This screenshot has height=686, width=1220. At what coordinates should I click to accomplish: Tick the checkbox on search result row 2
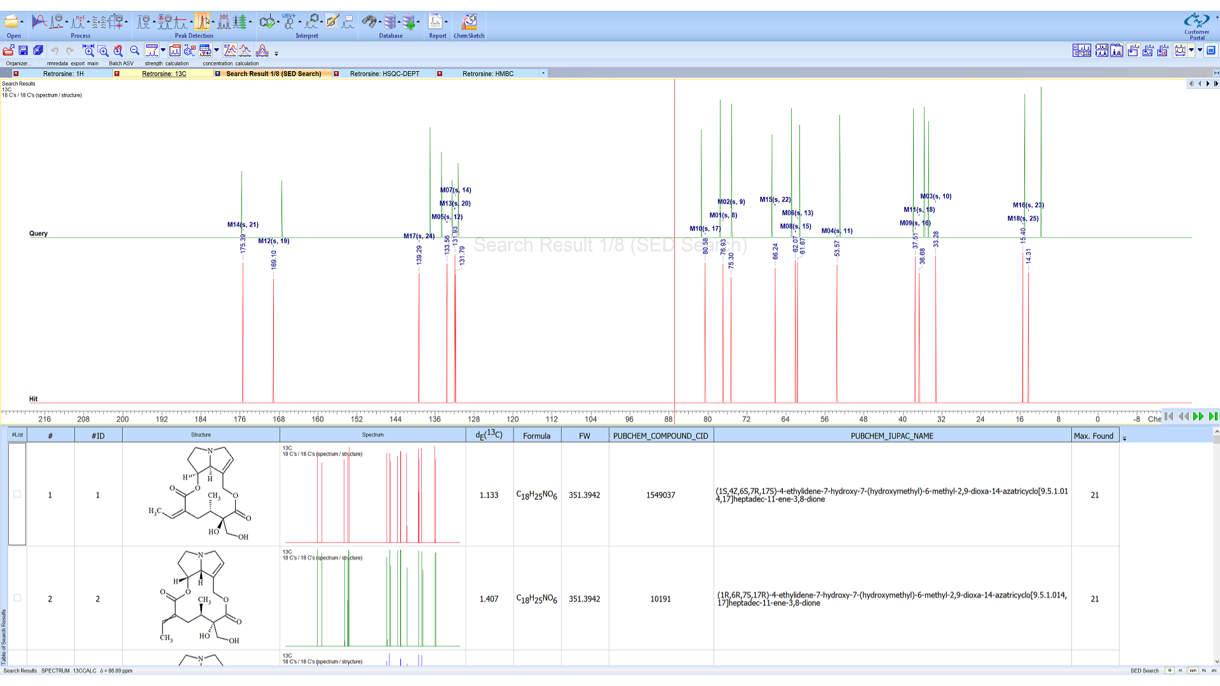click(17, 598)
